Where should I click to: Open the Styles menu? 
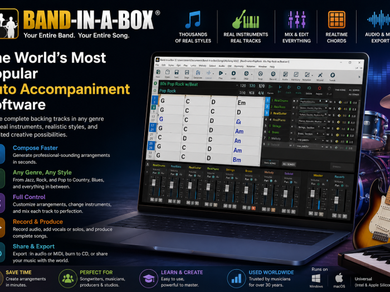click(x=171, y=65)
